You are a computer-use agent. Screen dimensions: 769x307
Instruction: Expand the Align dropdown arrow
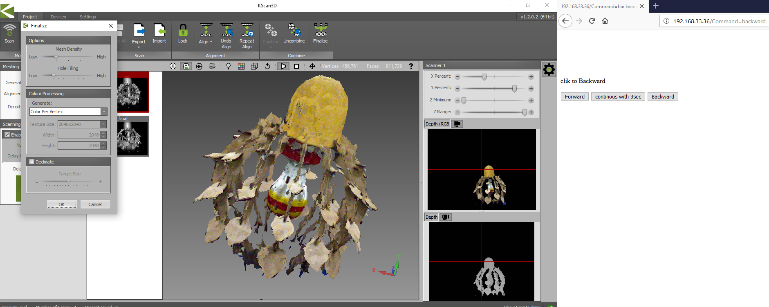tap(211, 42)
